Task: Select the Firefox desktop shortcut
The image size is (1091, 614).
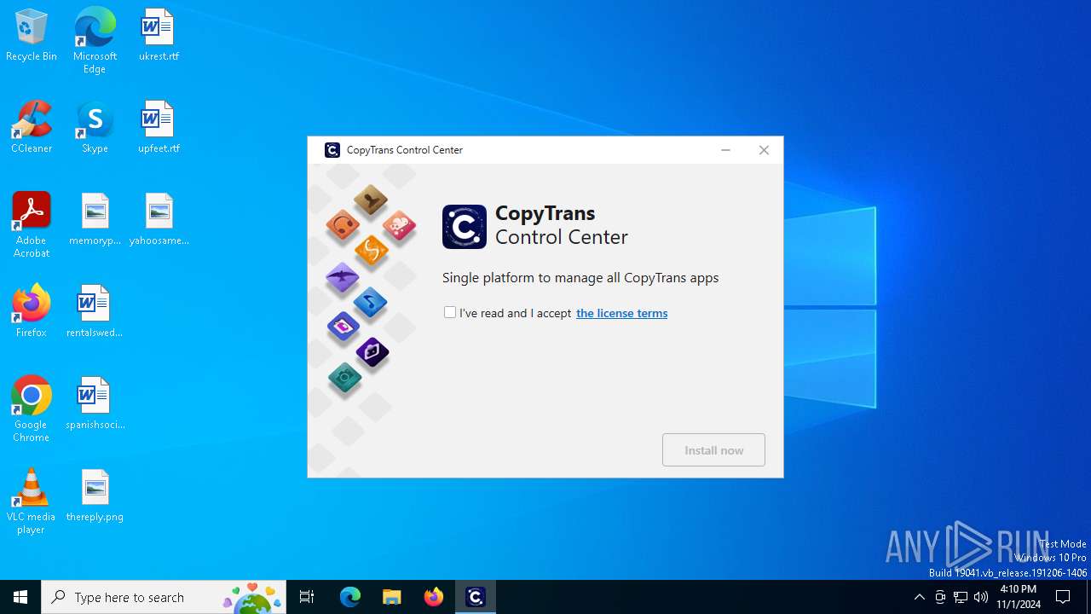Action: (32, 312)
